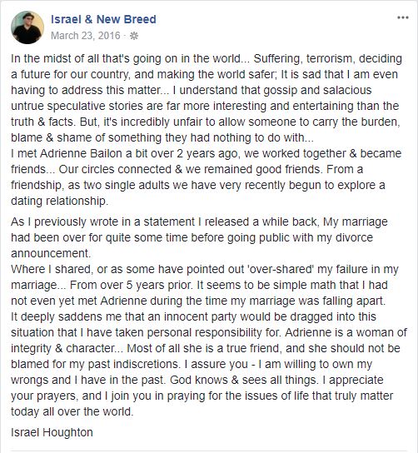The width and height of the screenshot is (418, 453).
Task: Open the post options three-dot menu
Action: coord(403,18)
